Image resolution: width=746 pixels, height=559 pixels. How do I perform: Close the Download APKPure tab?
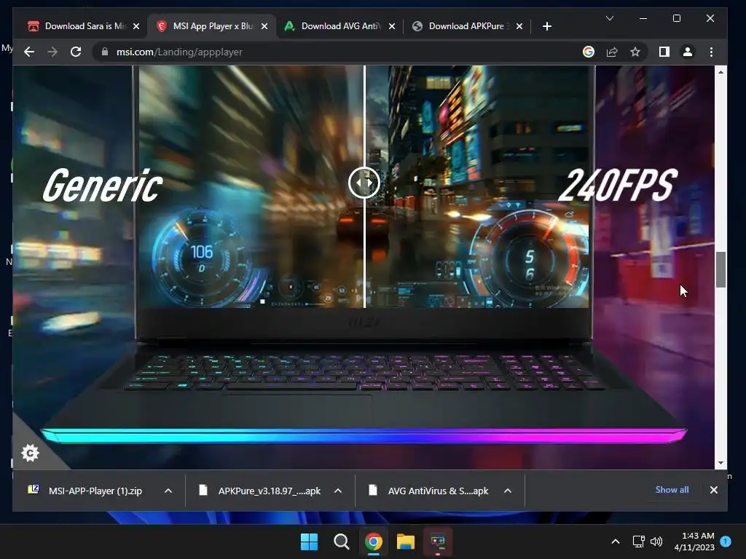pos(519,26)
